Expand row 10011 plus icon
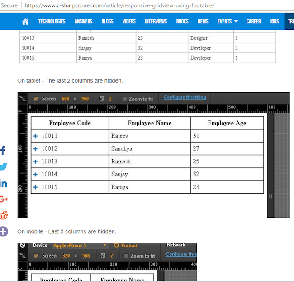 [x=35, y=136]
